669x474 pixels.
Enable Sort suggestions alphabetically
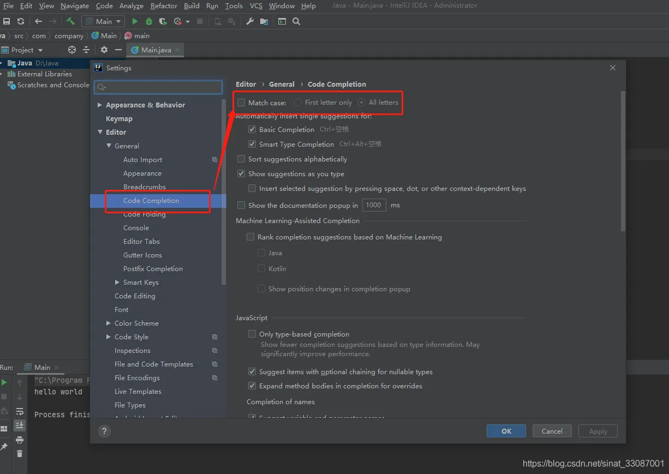point(241,159)
